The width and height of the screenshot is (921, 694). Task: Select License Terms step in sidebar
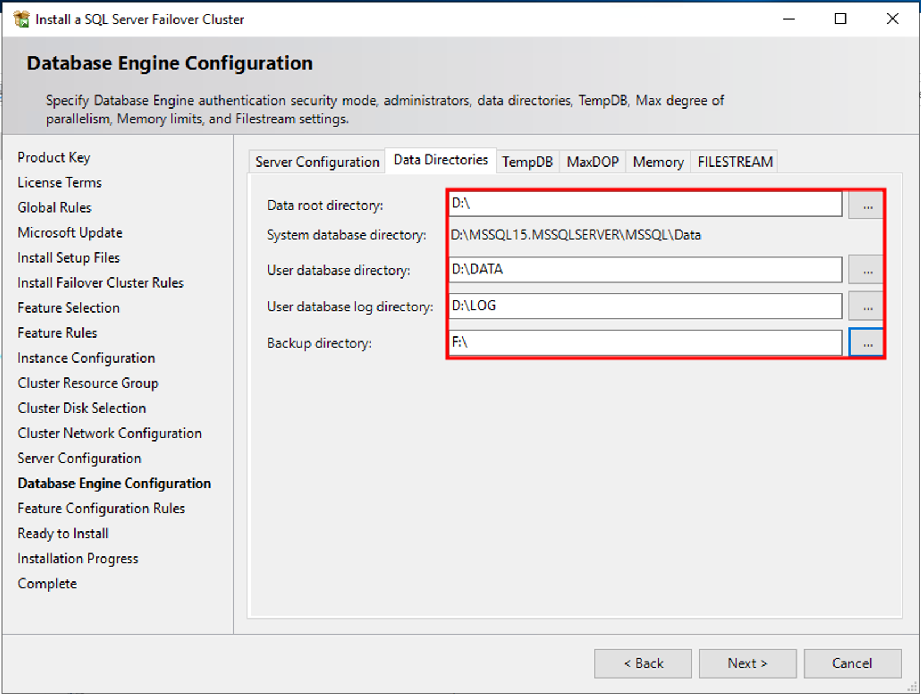pos(60,182)
